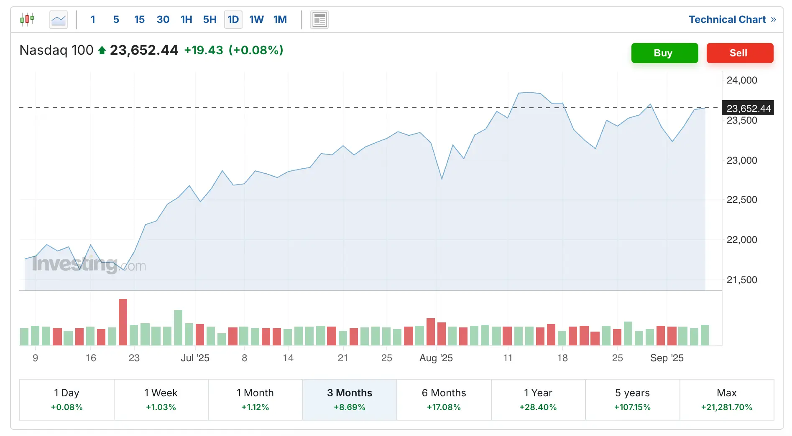Click the (+0.08%) percent change in header
The width and height of the screenshot is (792, 436).
point(256,50)
